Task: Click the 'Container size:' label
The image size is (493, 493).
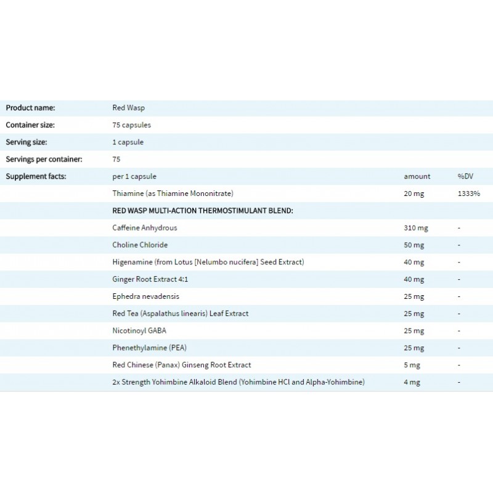Action: pos(30,125)
